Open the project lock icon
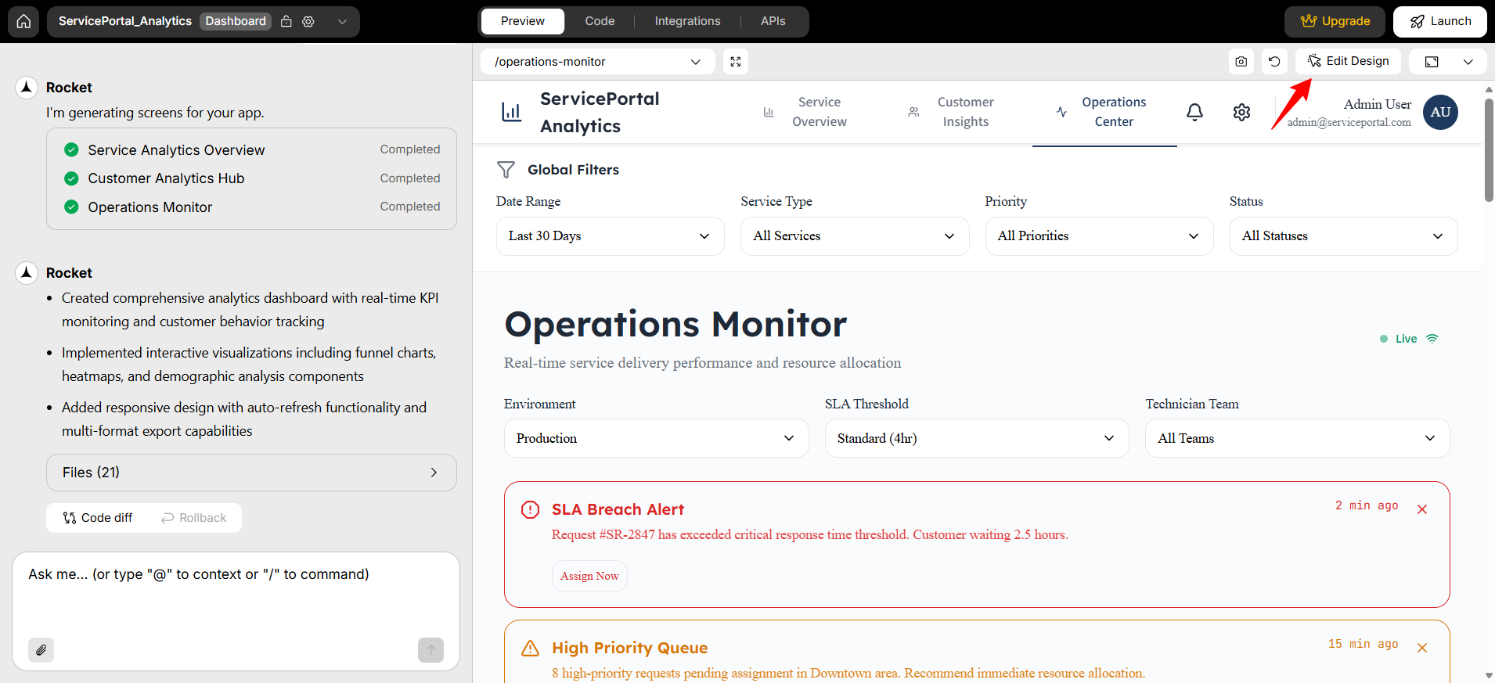 point(286,21)
